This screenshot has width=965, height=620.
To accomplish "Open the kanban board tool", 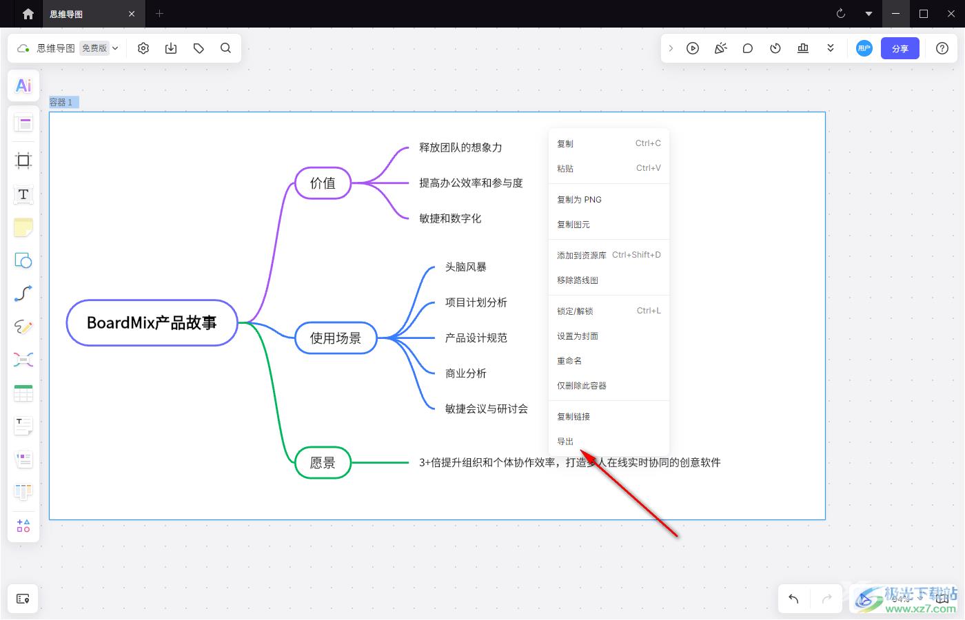I will (23, 492).
